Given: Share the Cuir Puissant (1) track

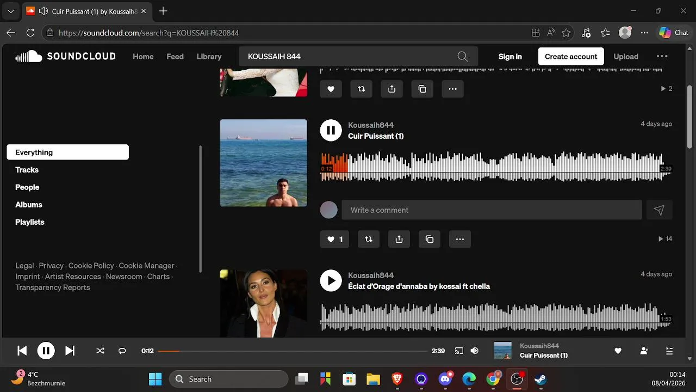Looking at the screenshot, I should click(x=399, y=239).
